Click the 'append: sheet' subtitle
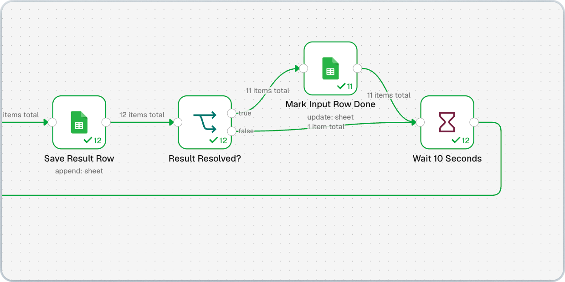The image size is (565, 282). 79,171
